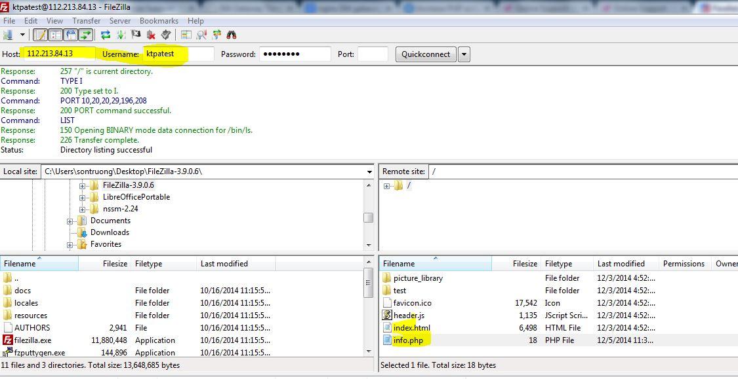Click the locales folder icon
Image resolution: width=738 pixels, height=379 pixels.
7,303
